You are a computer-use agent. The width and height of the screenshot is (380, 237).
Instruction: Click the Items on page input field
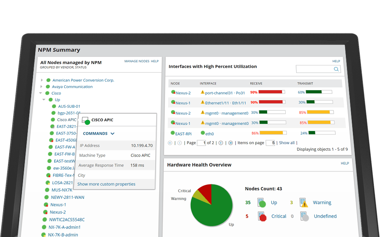tap(270, 143)
